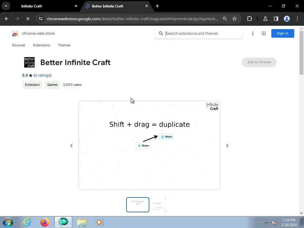Open the Windows Start menu
Image resolution: width=304 pixels, height=228 pixels.
8,222
